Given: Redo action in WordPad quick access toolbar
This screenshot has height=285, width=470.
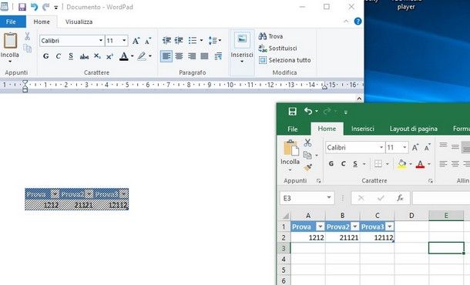Looking at the screenshot, I should [x=46, y=7].
